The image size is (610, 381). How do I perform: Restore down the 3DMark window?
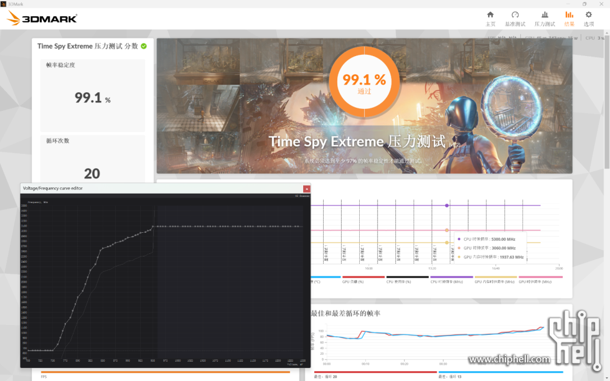coord(584,4)
